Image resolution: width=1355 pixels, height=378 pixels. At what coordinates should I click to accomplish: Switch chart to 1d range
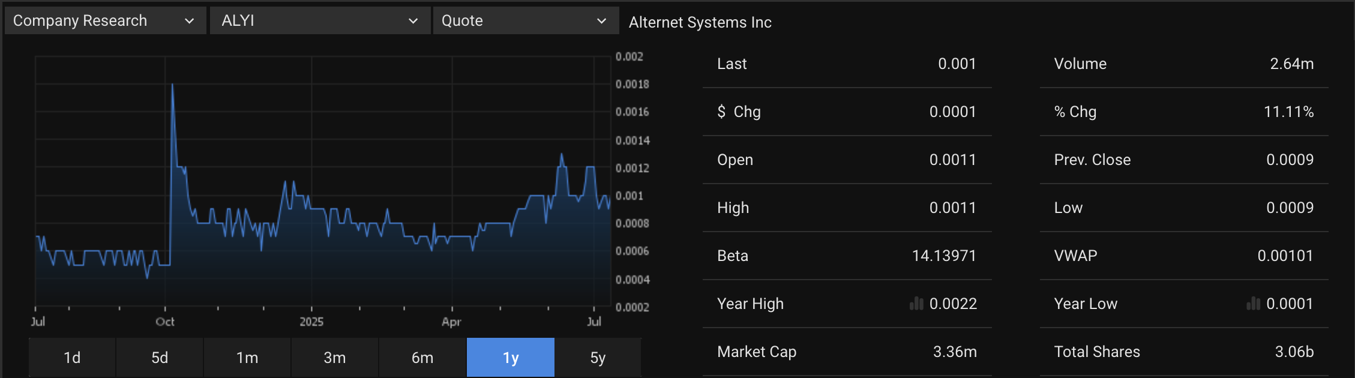[72, 358]
